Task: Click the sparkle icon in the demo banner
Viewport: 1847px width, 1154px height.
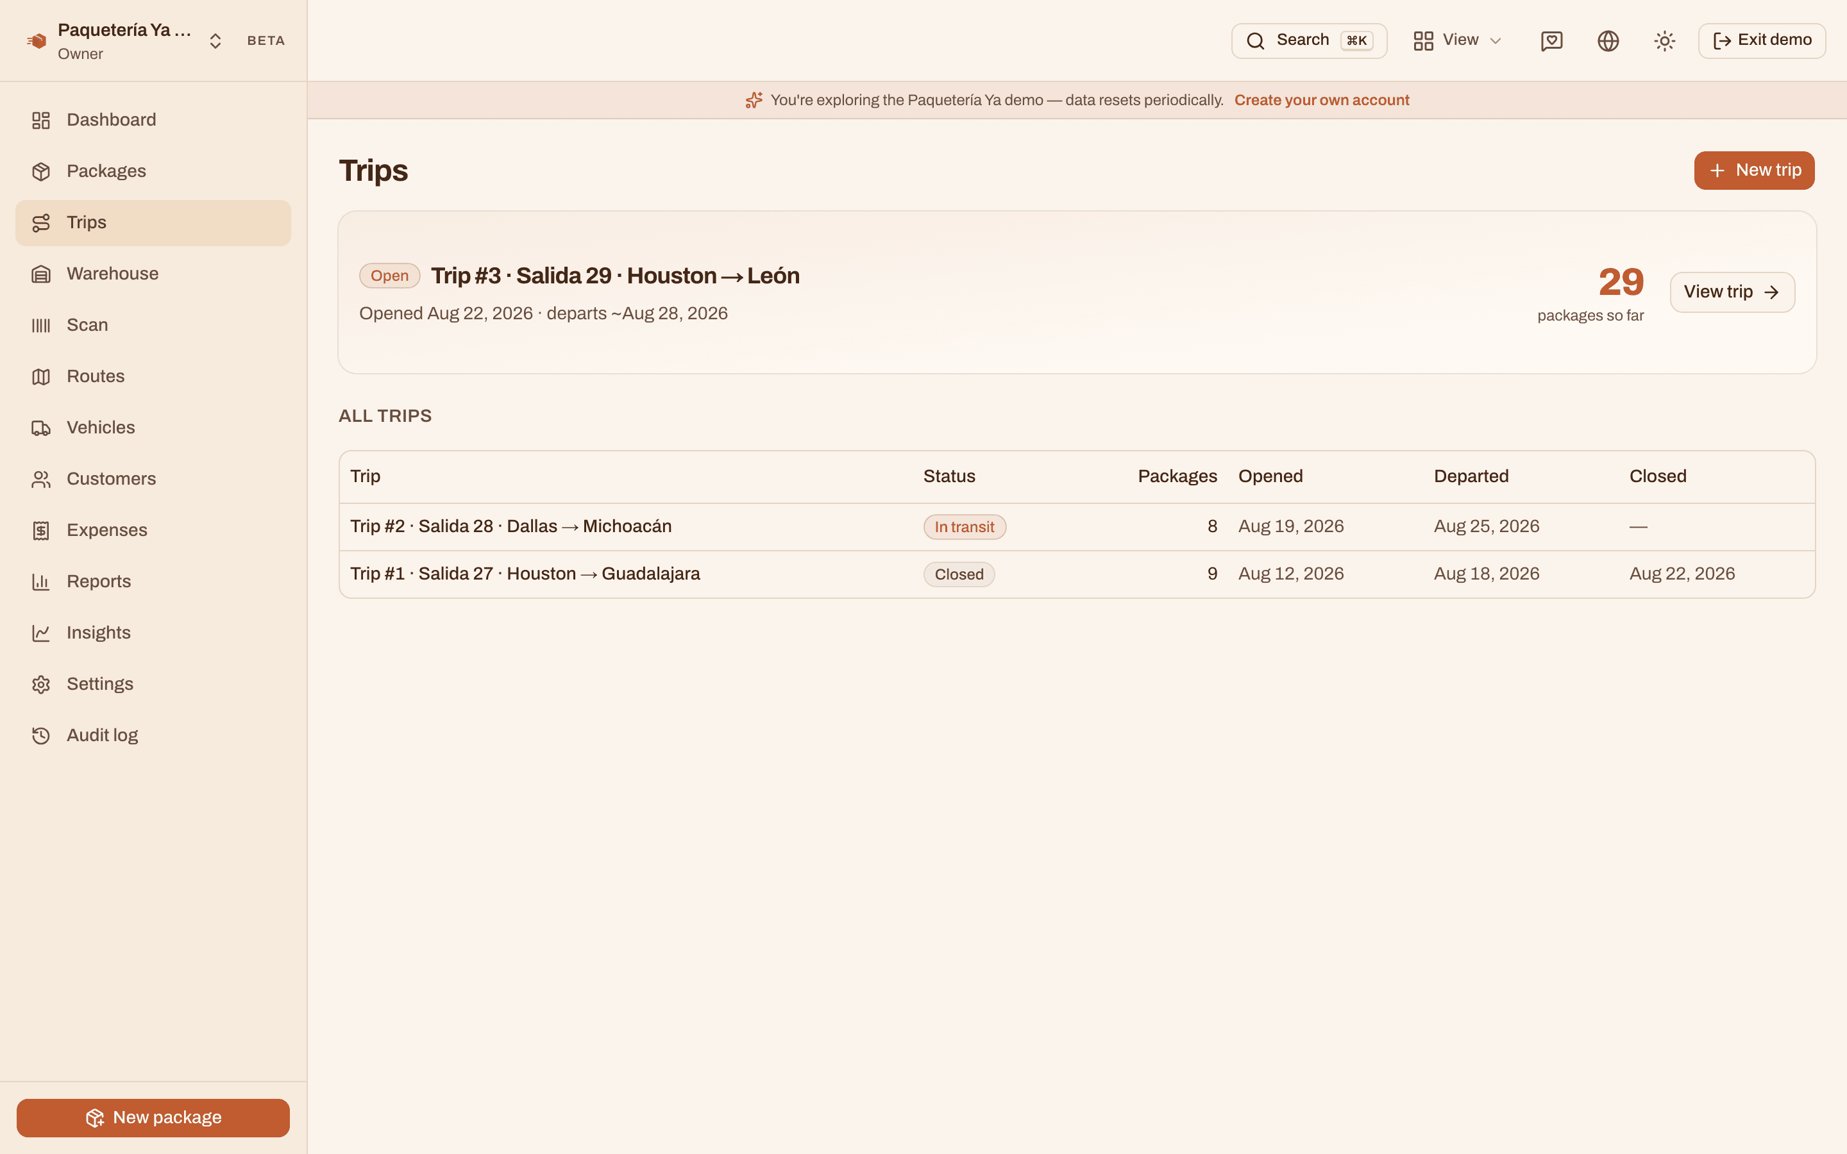Action: pos(754,100)
